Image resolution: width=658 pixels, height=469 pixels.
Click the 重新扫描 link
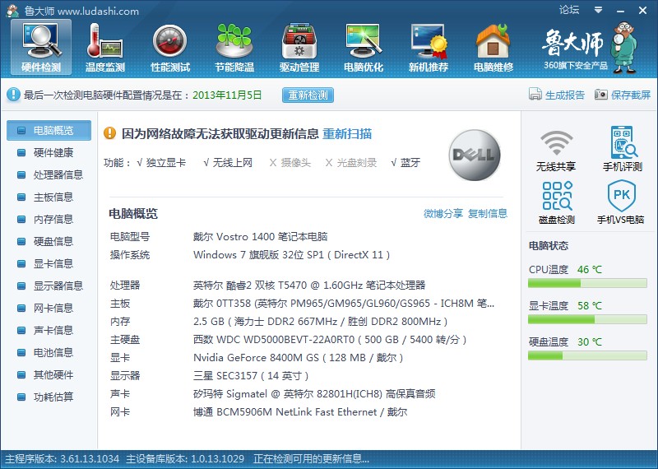(347, 134)
